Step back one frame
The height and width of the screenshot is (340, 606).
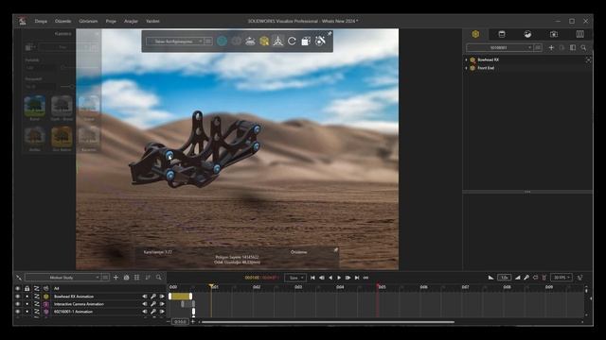pyautogui.click(x=322, y=278)
